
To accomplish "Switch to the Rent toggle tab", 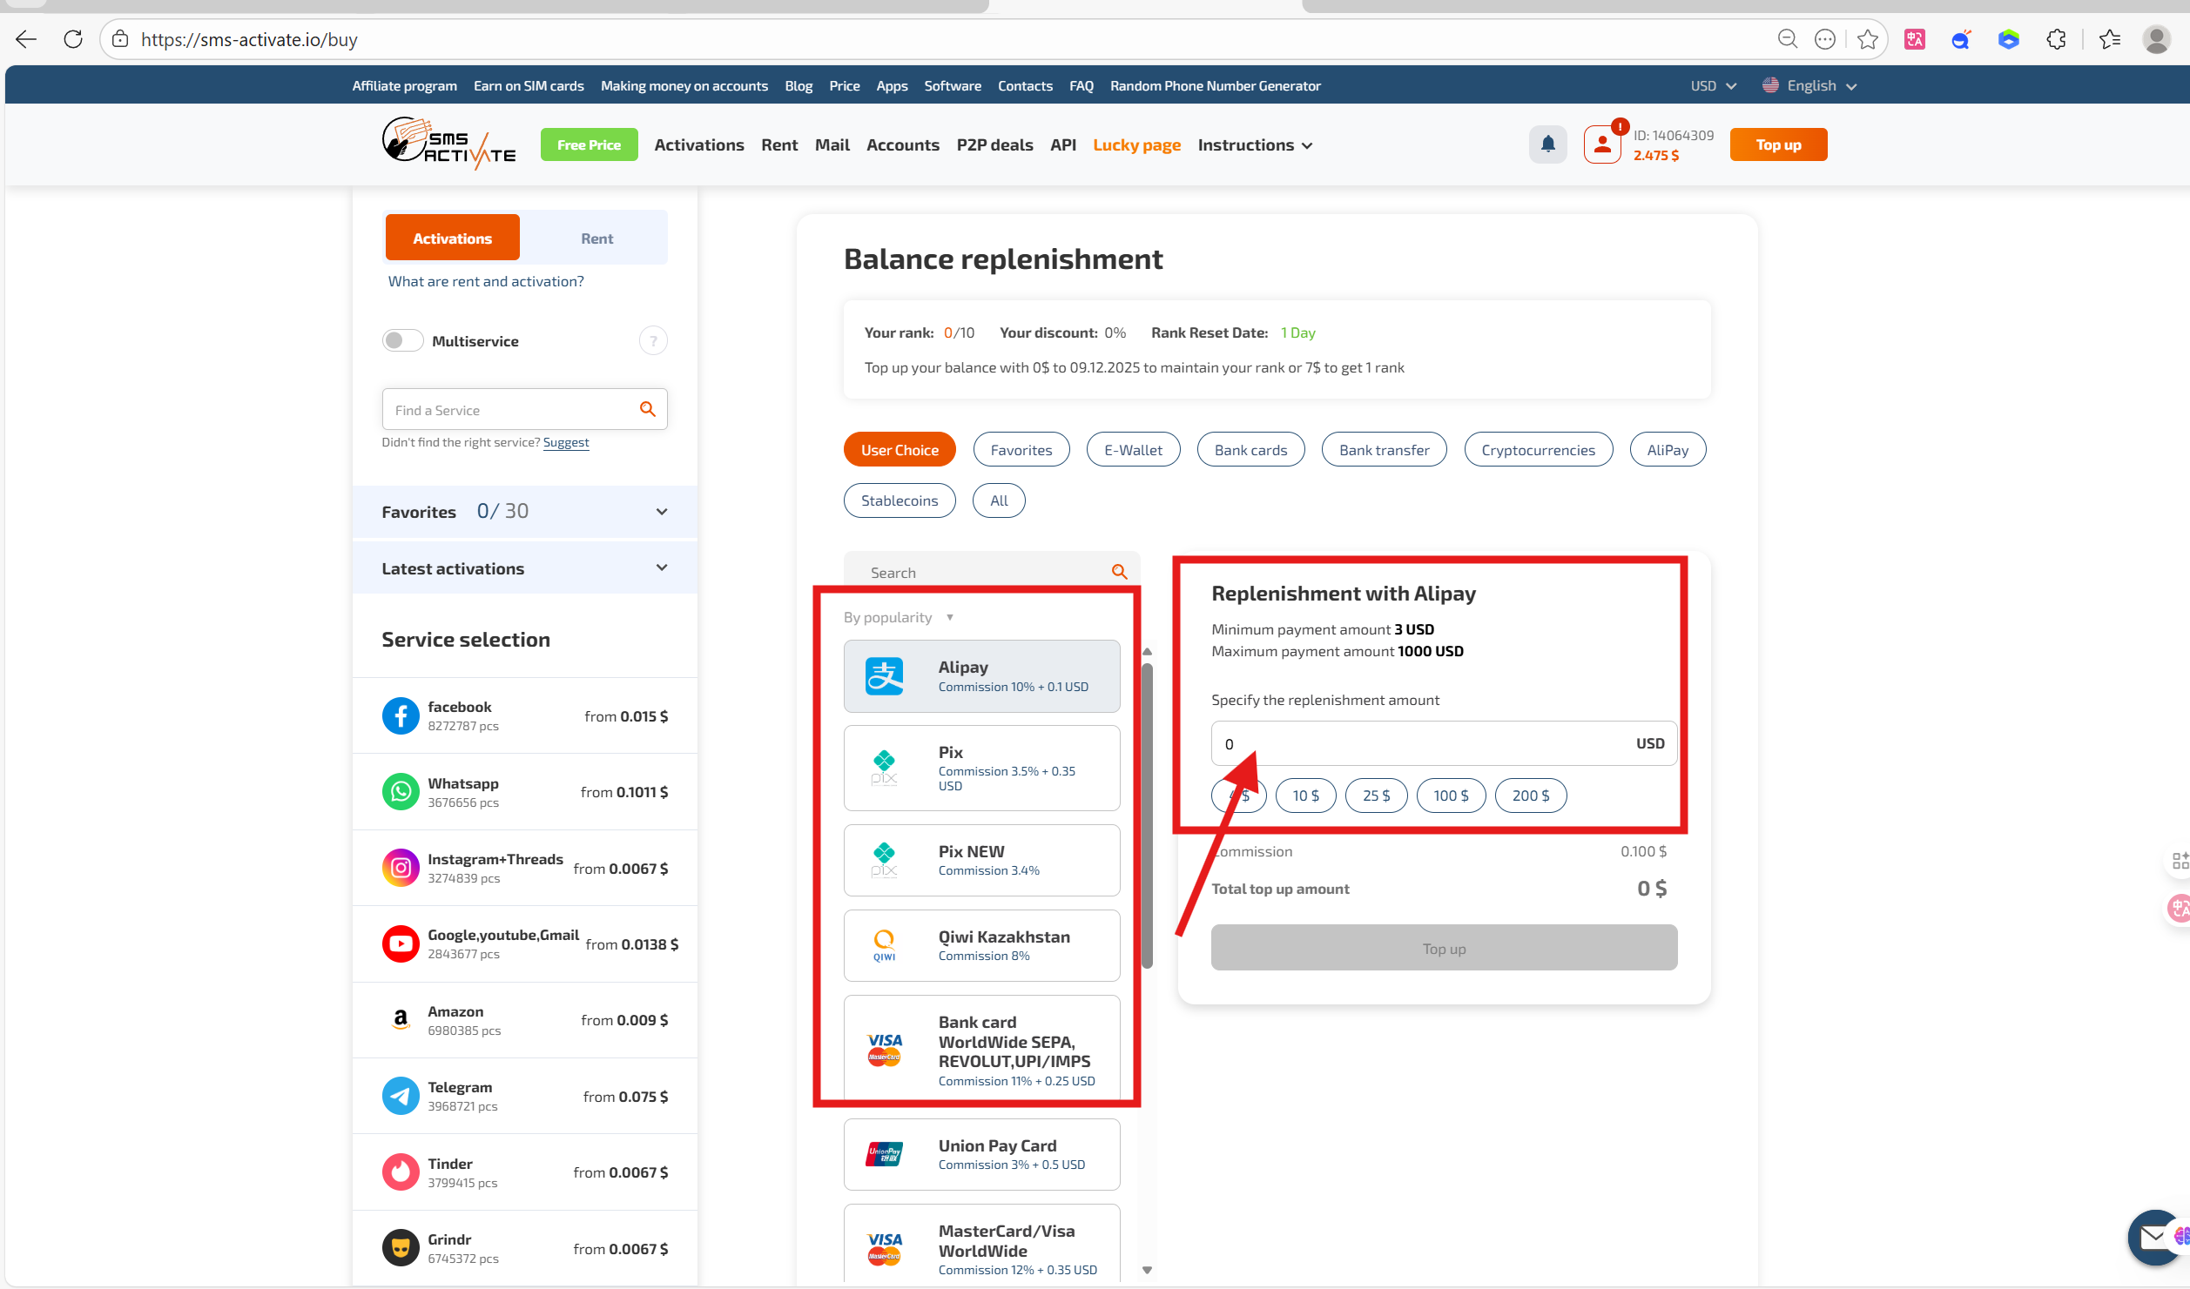I will click(x=596, y=238).
